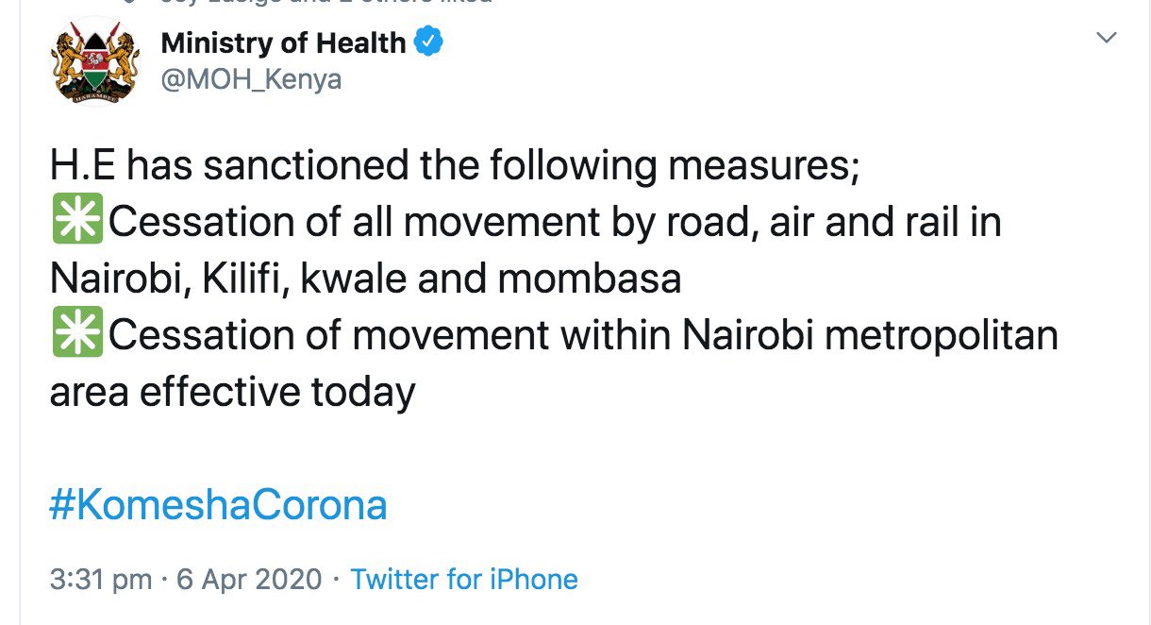Click the small like icon at top
This screenshot has height=625, width=1151.
pyautogui.click(x=129, y=3)
